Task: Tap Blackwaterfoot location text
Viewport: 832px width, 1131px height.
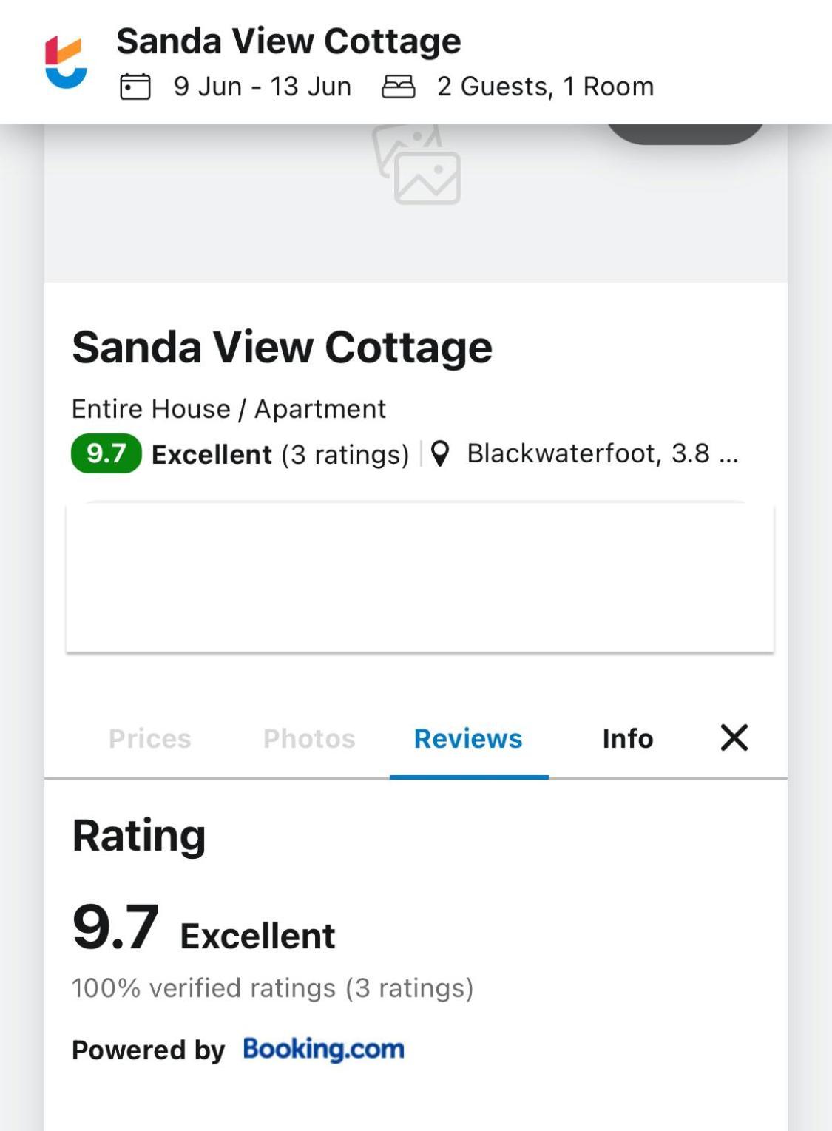Action: tap(603, 453)
